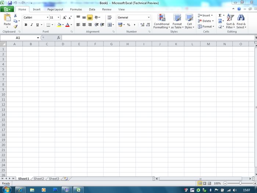The image size is (257, 193).
Task: Switch to the Page Layout tab
Action: click(x=55, y=10)
